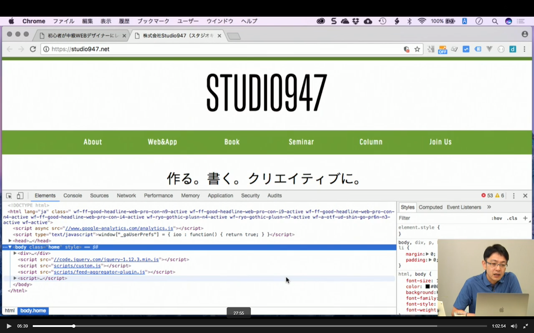Click the Join Us link
Image resolution: width=534 pixels, height=333 pixels.
[440, 142]
